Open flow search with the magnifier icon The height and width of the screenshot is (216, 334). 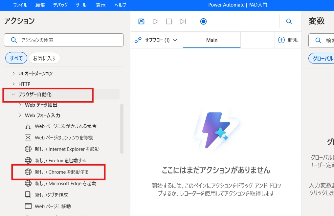pos(289,21)
